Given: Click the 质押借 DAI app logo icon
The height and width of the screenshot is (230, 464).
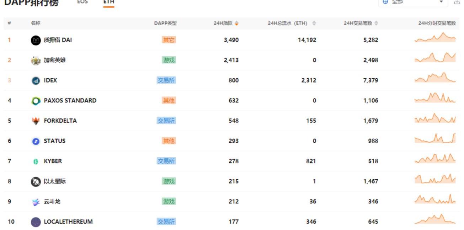Looking at the screenshot, I should (x=36, y=40).
